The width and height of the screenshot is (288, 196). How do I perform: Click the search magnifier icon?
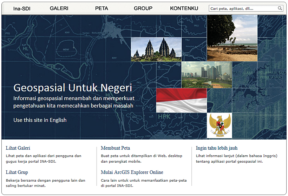pyautogui.click(x=280, y=8)
